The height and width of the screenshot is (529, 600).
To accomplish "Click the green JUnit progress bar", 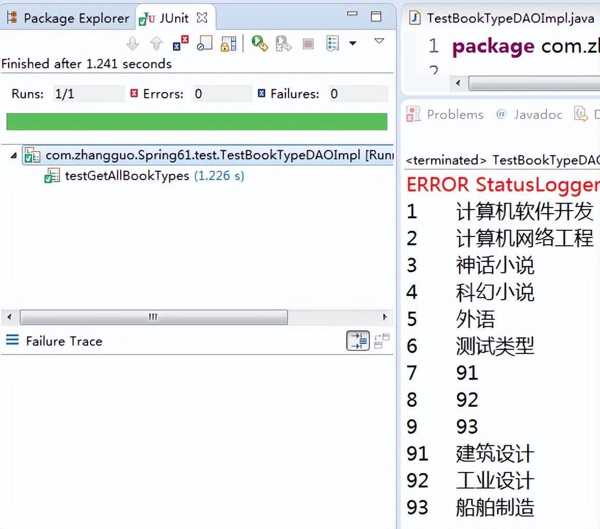I will (197, 122).
